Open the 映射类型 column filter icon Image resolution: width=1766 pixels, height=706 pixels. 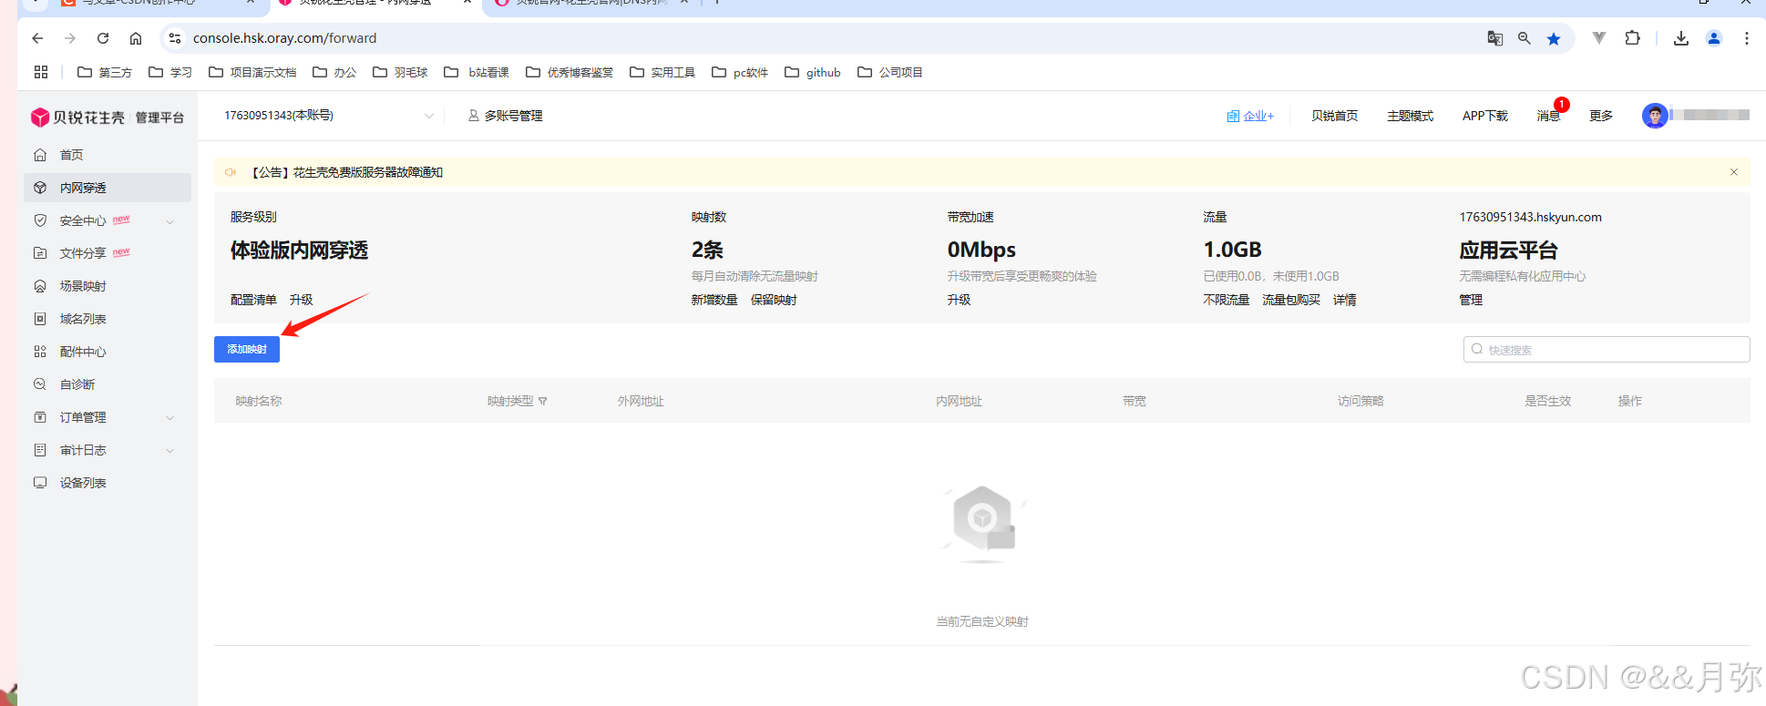(543, 401)
